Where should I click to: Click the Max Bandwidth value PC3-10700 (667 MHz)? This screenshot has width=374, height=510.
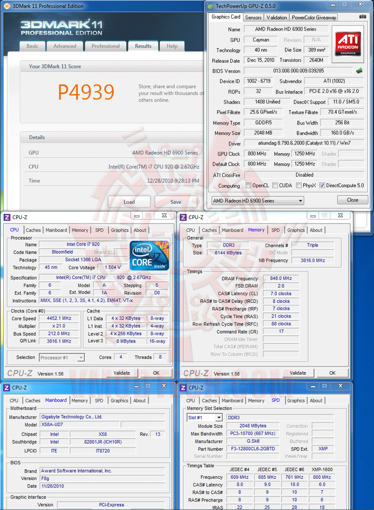[253, 434]
